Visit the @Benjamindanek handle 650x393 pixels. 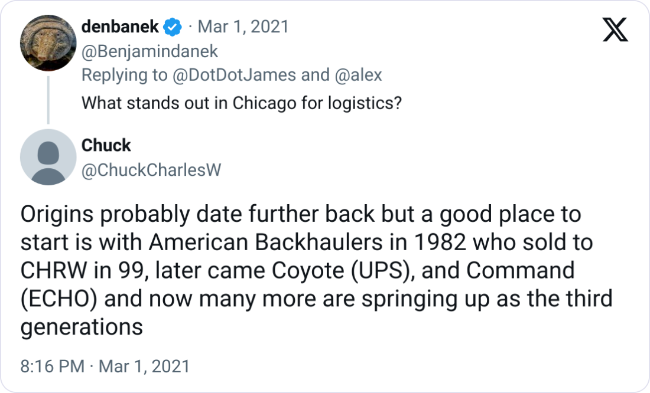pyautogui.click(x=149, y=51)
